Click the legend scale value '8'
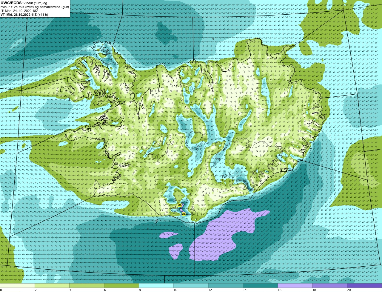Screen dimensions: 382x292 pos(140,290)
